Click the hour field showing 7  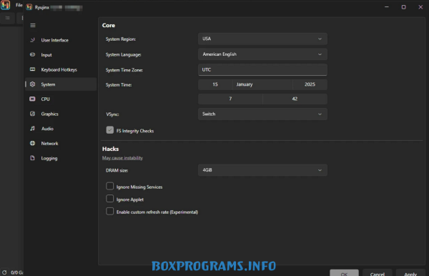pyautogui.click(x=230, y=99)
